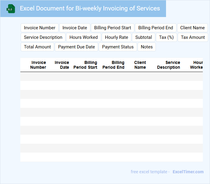The image size is (210, 184).
Task: Click the Payment Due Date tag
Action: click(x=76, y=47)
